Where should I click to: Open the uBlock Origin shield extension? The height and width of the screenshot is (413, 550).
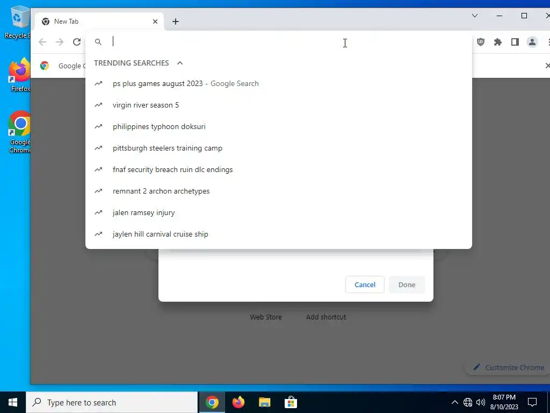(x=481, y=42)
